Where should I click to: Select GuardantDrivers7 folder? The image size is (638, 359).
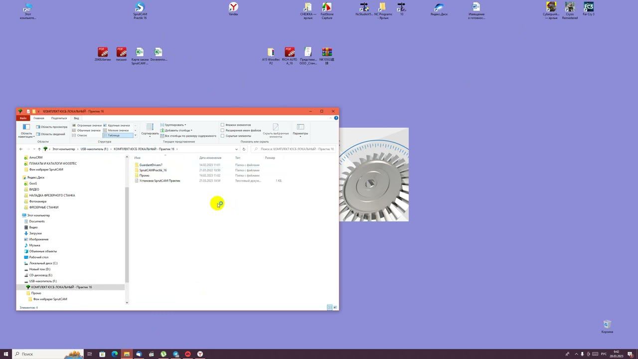click(x=151, y=165)
